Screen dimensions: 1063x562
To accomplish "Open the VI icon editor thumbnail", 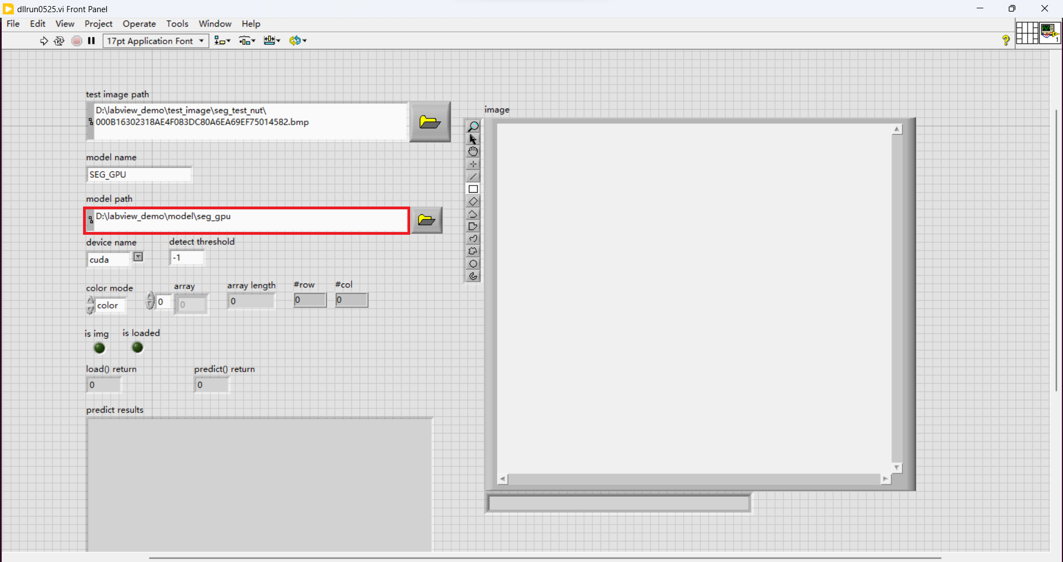I will point(1050,33).
